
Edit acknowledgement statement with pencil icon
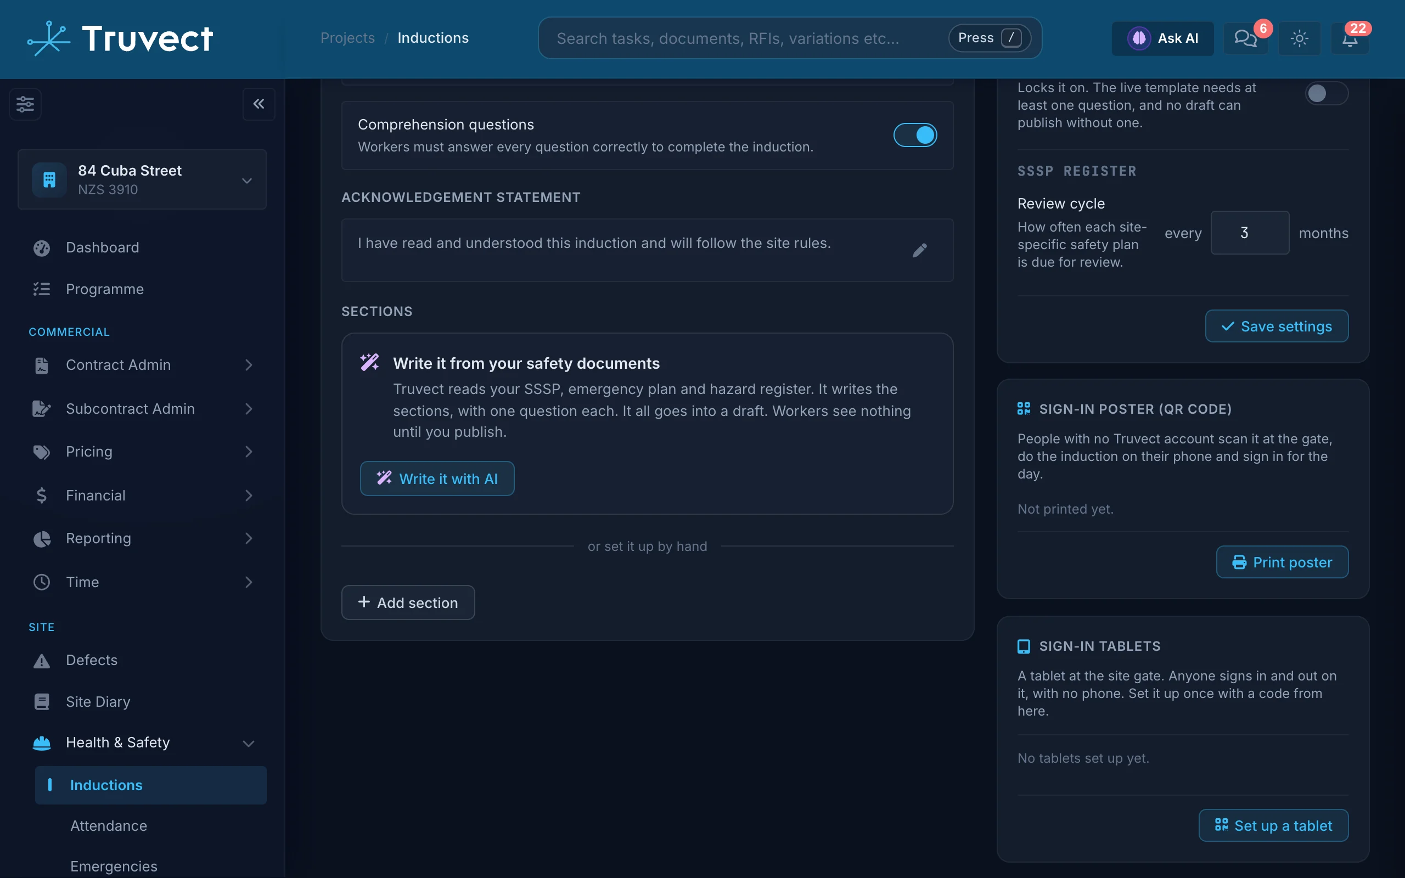pos(920,250)
